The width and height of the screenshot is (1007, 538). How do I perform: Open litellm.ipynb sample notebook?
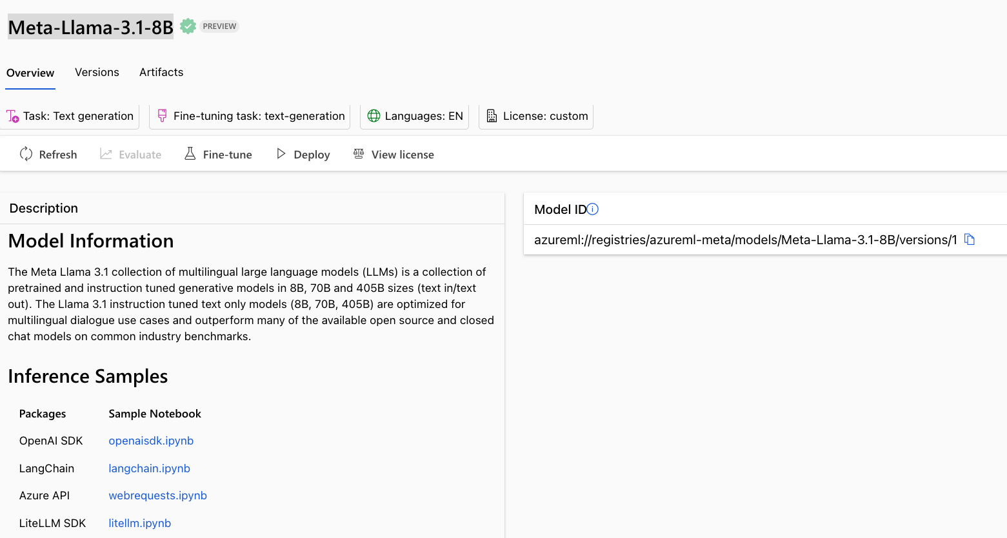point(139,523)
